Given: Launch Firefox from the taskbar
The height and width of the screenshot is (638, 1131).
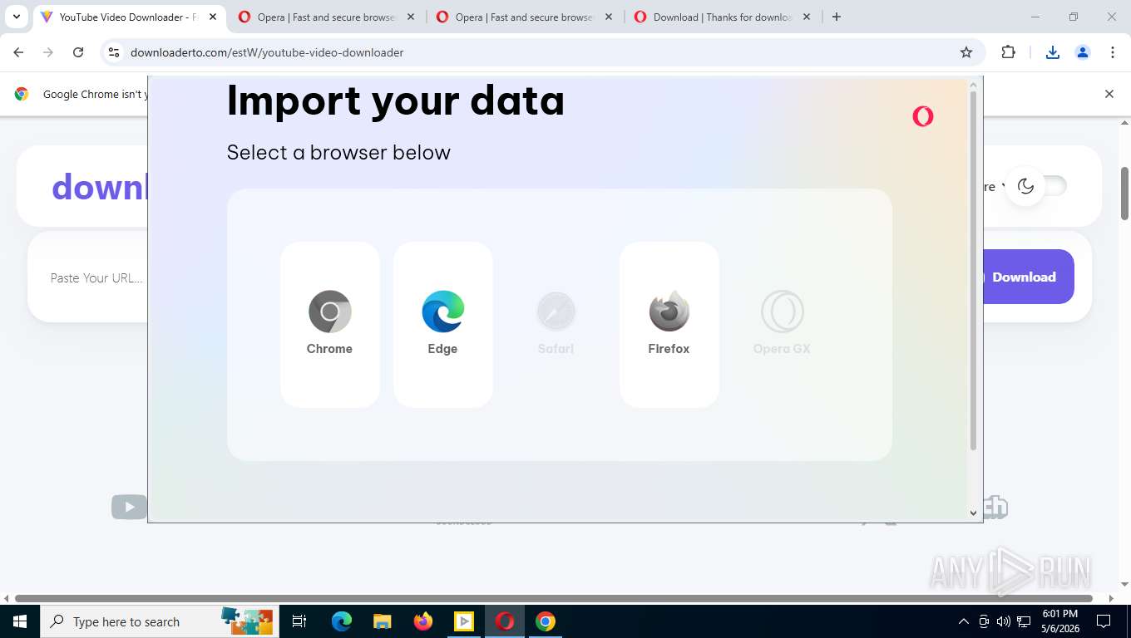Looking at the screenshot, I should coord(423,621).
